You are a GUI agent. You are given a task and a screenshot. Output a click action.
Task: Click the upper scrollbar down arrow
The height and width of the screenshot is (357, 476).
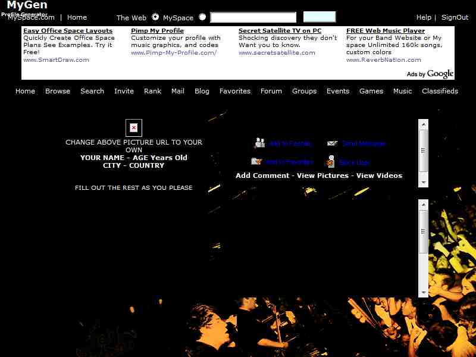click(x=424, y=182)
